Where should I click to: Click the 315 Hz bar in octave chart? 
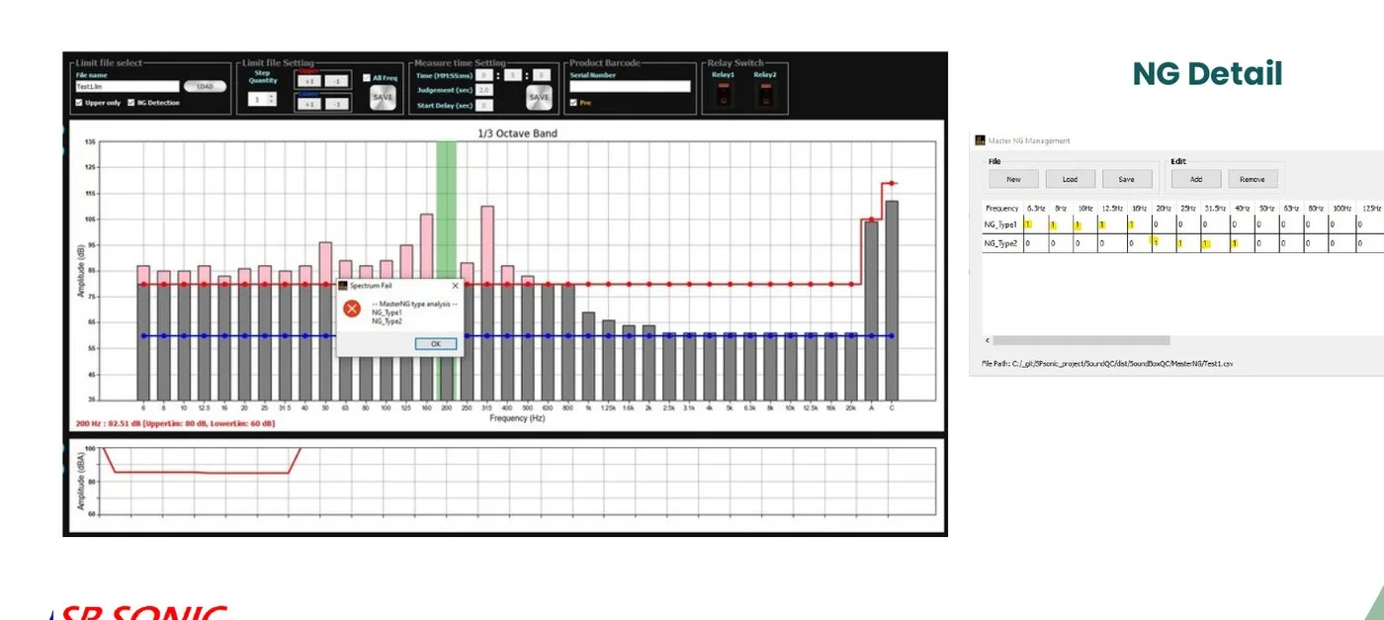click(487, 303)
